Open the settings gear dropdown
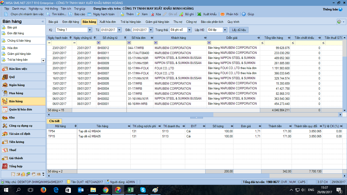This screenshot has height=195, width=347. [341, 22]
